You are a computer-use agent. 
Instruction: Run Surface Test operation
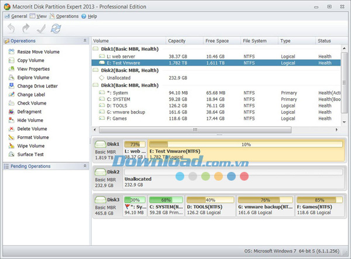point(26,154)
